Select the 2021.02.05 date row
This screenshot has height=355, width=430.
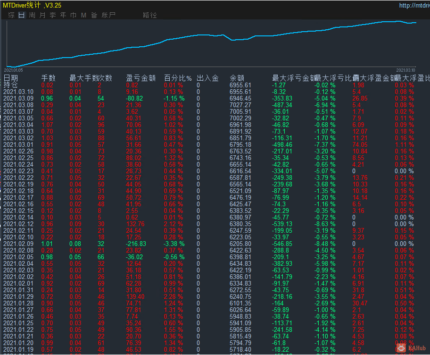[x=18, y=257]
